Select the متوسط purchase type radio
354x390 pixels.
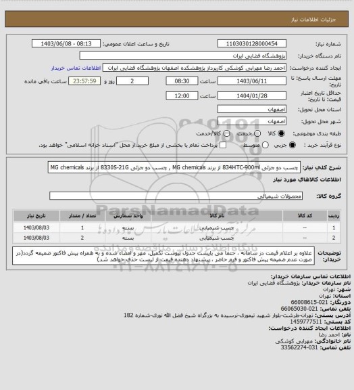[265, 145]
